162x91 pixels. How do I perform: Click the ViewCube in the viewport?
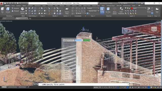(x=154, y=29)
